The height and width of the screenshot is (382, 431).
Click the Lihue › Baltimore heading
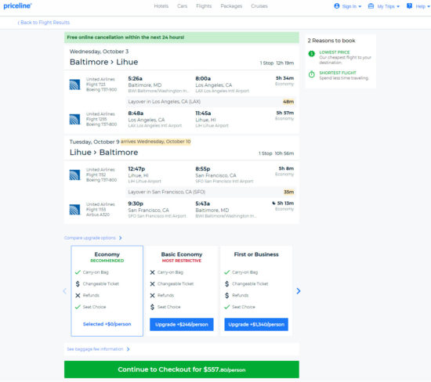(104, 153)
